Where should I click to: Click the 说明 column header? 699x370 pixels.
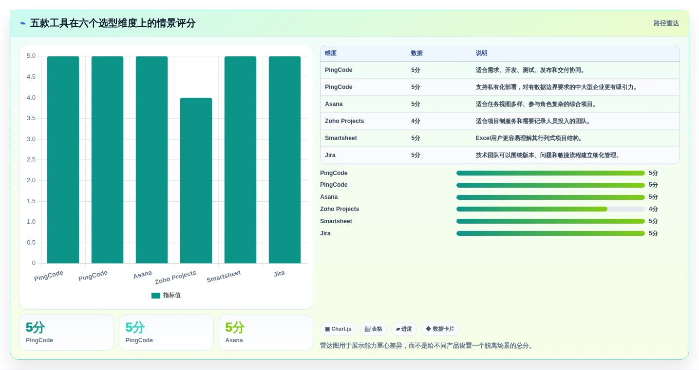tap(482, 53)
